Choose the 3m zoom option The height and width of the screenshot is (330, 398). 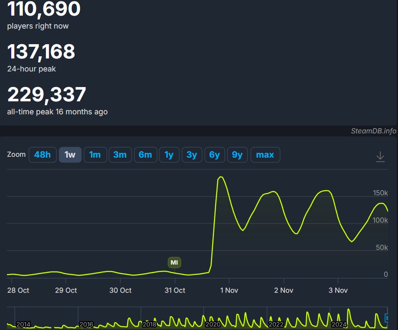point(120,155)
